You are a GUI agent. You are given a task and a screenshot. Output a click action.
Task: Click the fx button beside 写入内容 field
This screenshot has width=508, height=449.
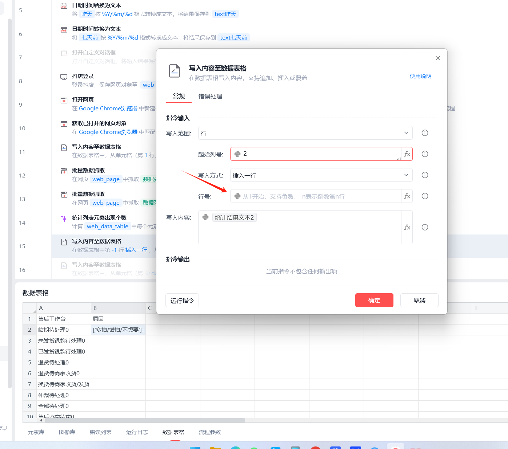coord(407,227)
